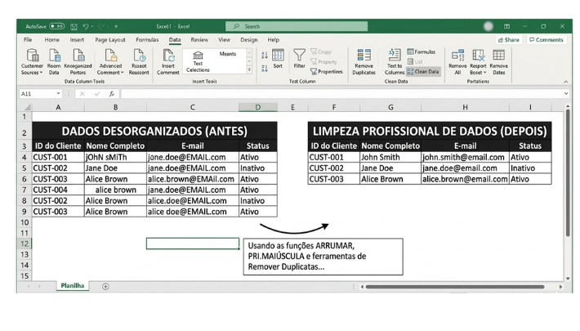580x331 pixels.
Task: Click the Insert Comment icon
Action: pos(167,56)
